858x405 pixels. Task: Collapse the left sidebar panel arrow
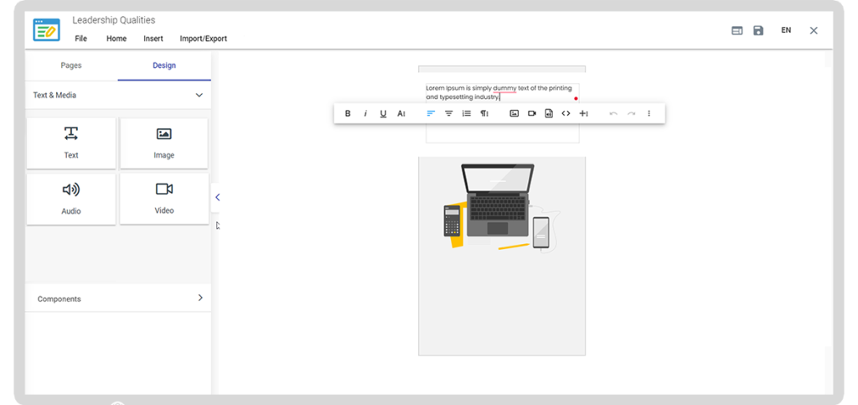click(217, 198)
